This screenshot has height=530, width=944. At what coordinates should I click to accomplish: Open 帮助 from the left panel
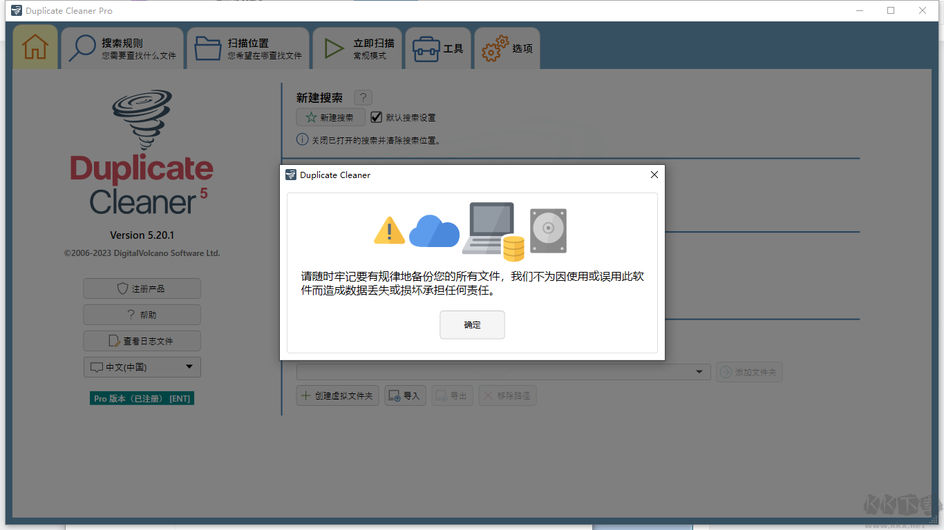pos(142,315)
